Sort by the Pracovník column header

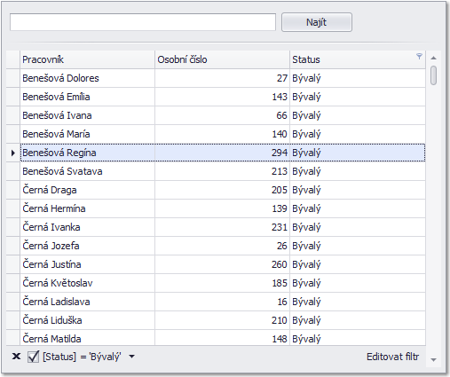[x=87, y=59]
